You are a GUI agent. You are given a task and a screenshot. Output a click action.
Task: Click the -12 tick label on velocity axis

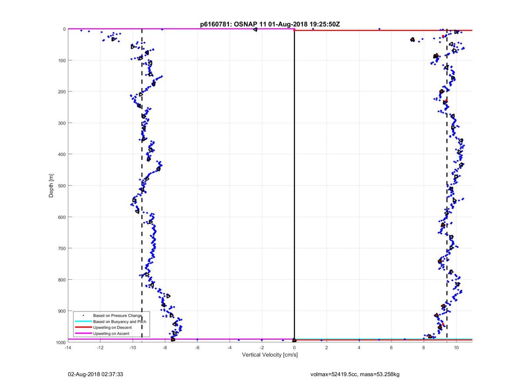click(x=100, y=348)
